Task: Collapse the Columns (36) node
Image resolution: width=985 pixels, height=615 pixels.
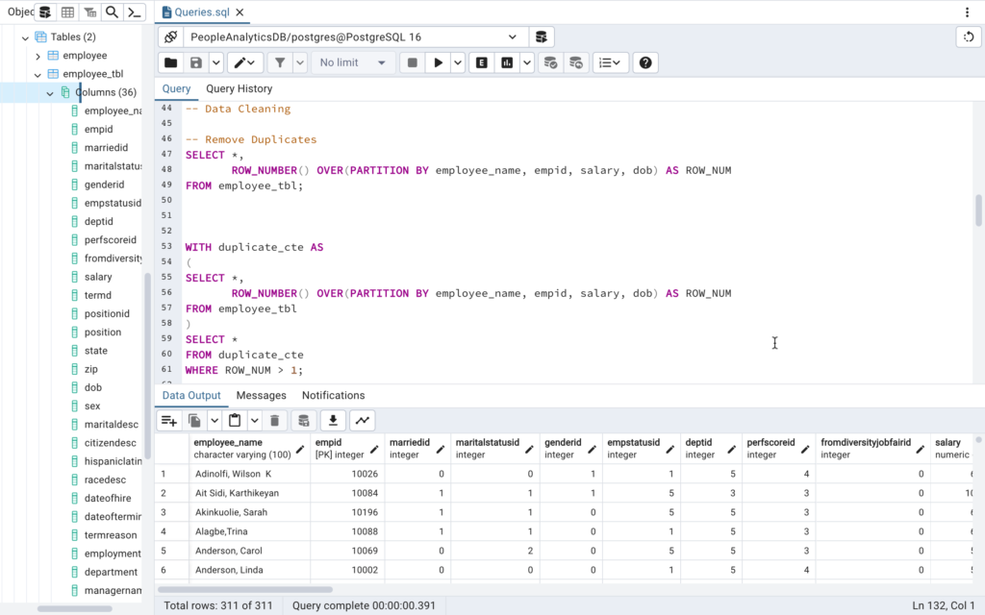Action: coord(51,92)
